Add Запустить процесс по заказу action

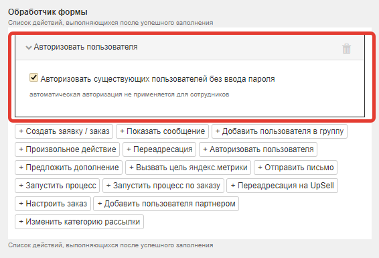click(x=163, y=186)
